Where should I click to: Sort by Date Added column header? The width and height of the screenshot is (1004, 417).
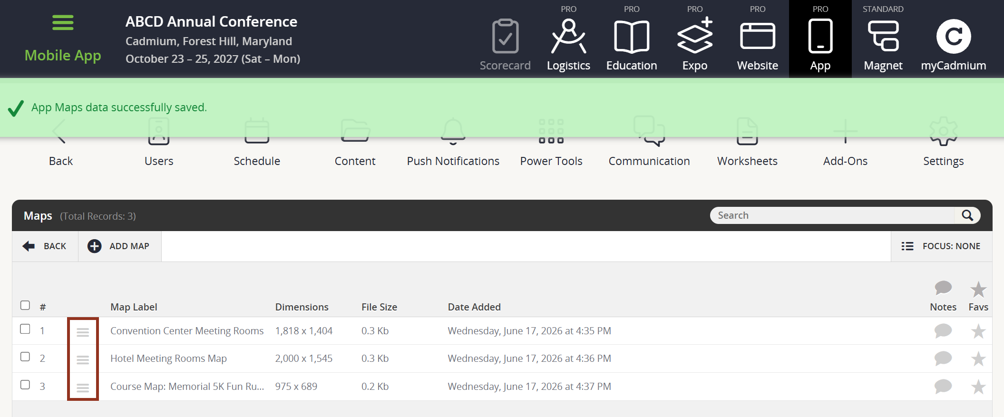pyautogui.click(x=474, y=307)
